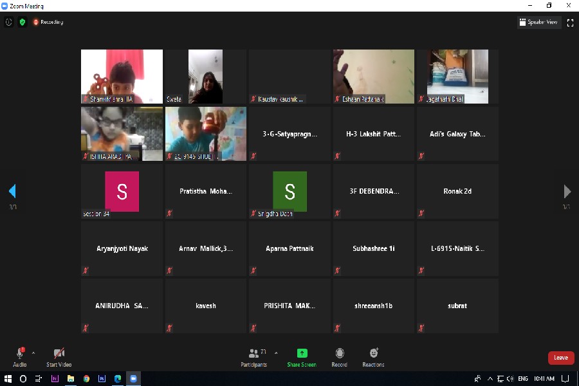Screen dimensions: 579x386
Task: Go to the previous page of participants
Action: click(x=12, y=191)
